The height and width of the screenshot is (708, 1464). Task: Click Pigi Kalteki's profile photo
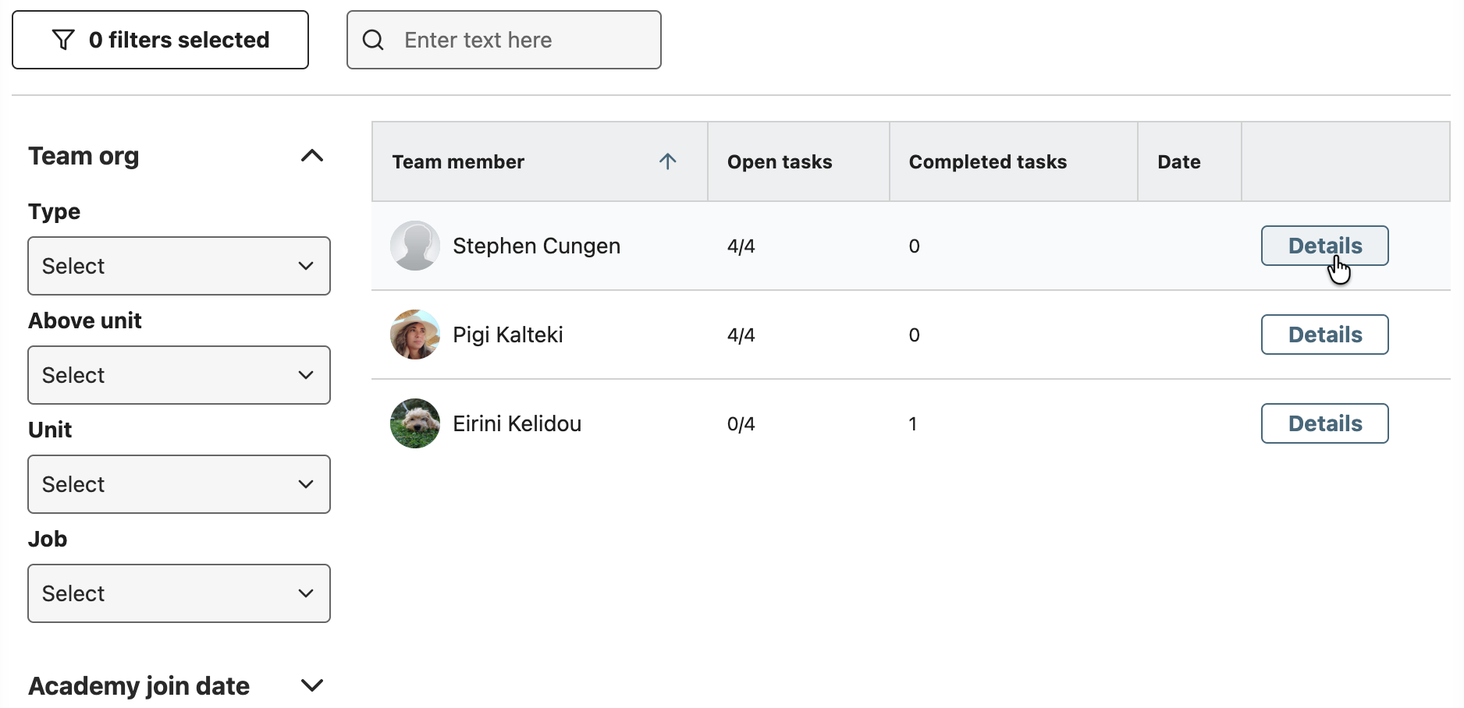pos(415,335)
